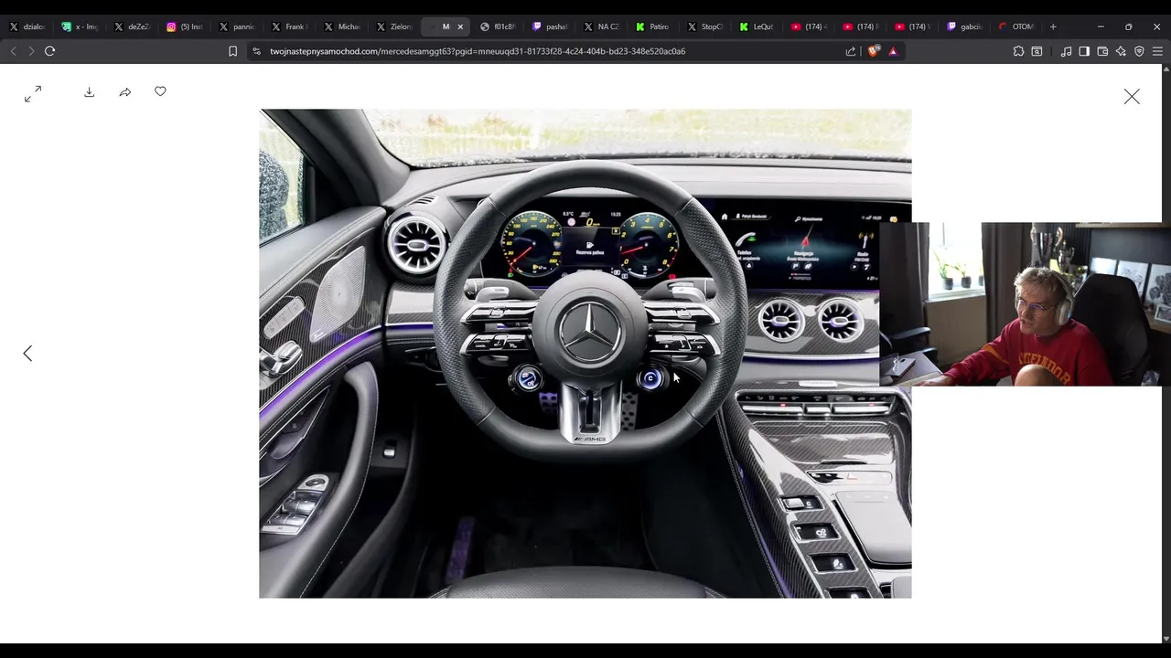Go forward in browser history
The image size is (1171, 658).
pyautogui.click(x=31, y=51)
